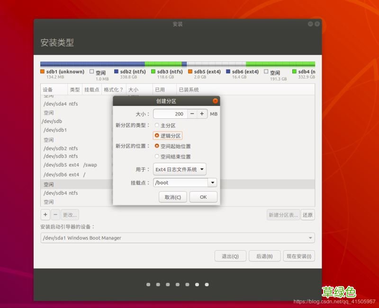Remove selected partition using the - icon
The width and height of the screenshot is (379, 308).
(54, 214)
